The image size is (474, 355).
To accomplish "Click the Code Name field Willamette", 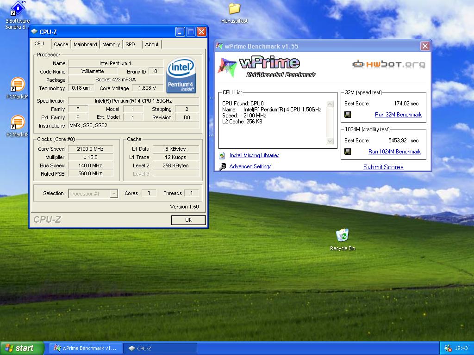I will coord(93,71).
